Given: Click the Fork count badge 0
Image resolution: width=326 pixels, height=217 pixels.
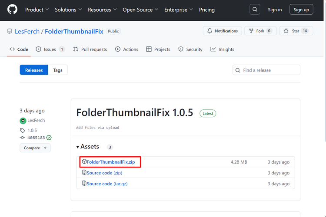Looking at the screenshot, I should [x=269, y=31].
